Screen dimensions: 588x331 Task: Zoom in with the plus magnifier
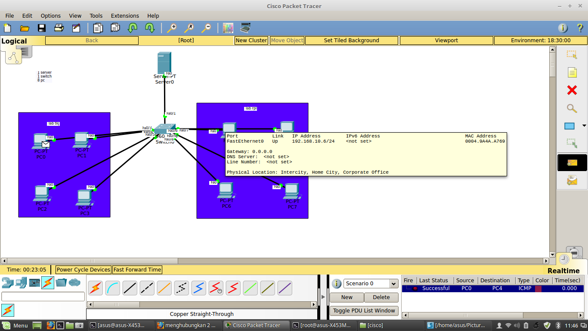(172, 28)
